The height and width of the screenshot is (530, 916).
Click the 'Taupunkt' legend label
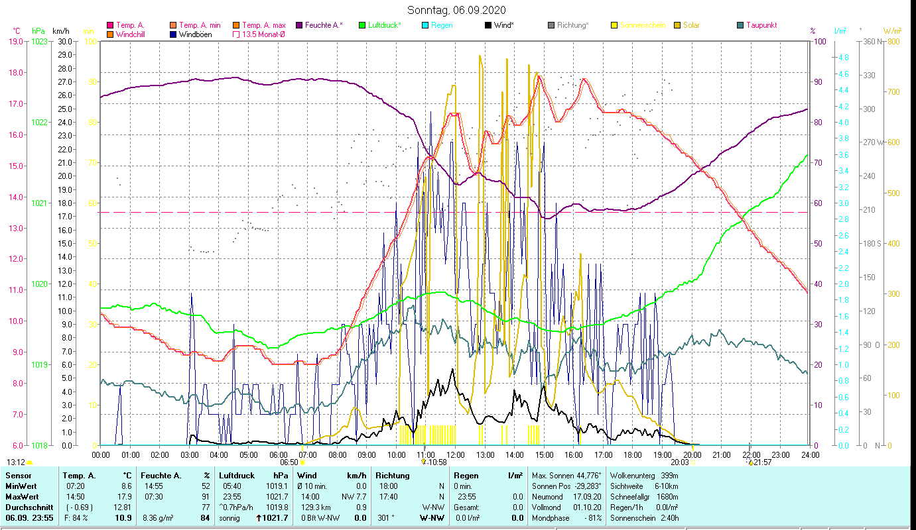pos(761,26)
